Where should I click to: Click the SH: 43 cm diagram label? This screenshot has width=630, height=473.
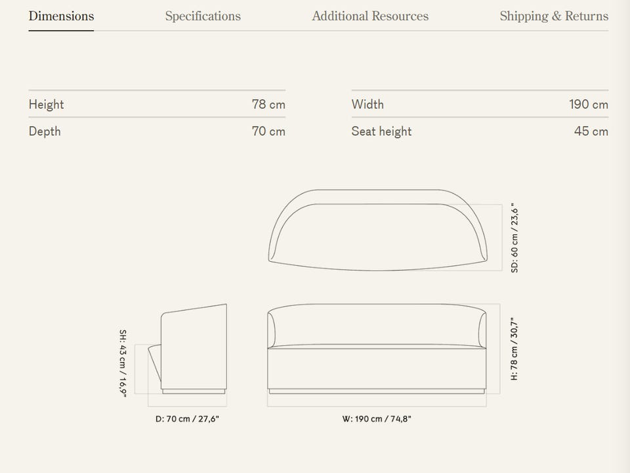pos(123,364)
